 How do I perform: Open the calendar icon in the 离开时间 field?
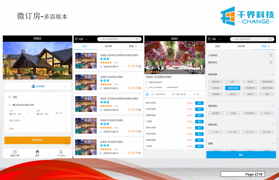click(x=271, y=62)
